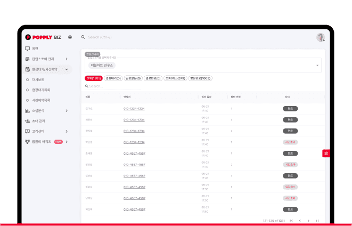The image size is (352, 226).
Task: Select the 초과/취소(379) filter tab
Action: pos(175,78)
